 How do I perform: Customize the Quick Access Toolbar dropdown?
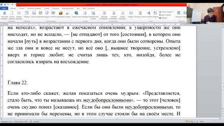point(15,5)
